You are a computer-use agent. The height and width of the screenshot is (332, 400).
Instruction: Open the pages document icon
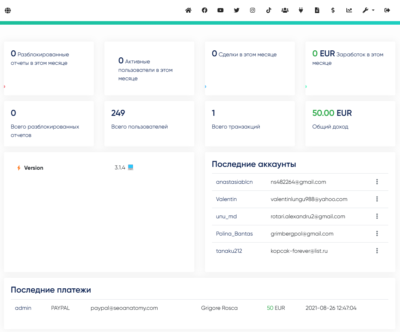(317, 10)
